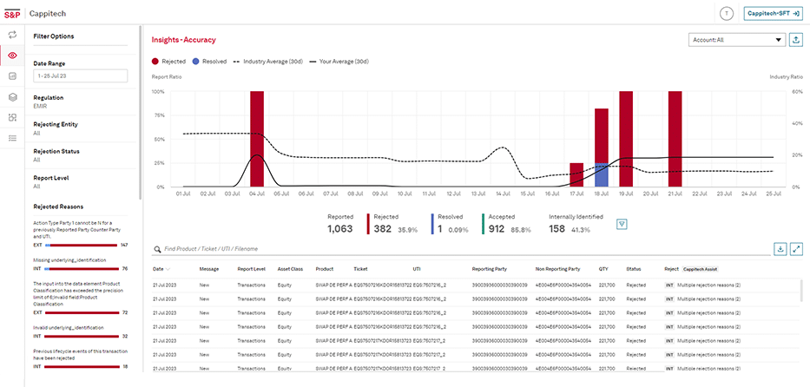Toggle the Rejected legend item

(x=168, y=62)
